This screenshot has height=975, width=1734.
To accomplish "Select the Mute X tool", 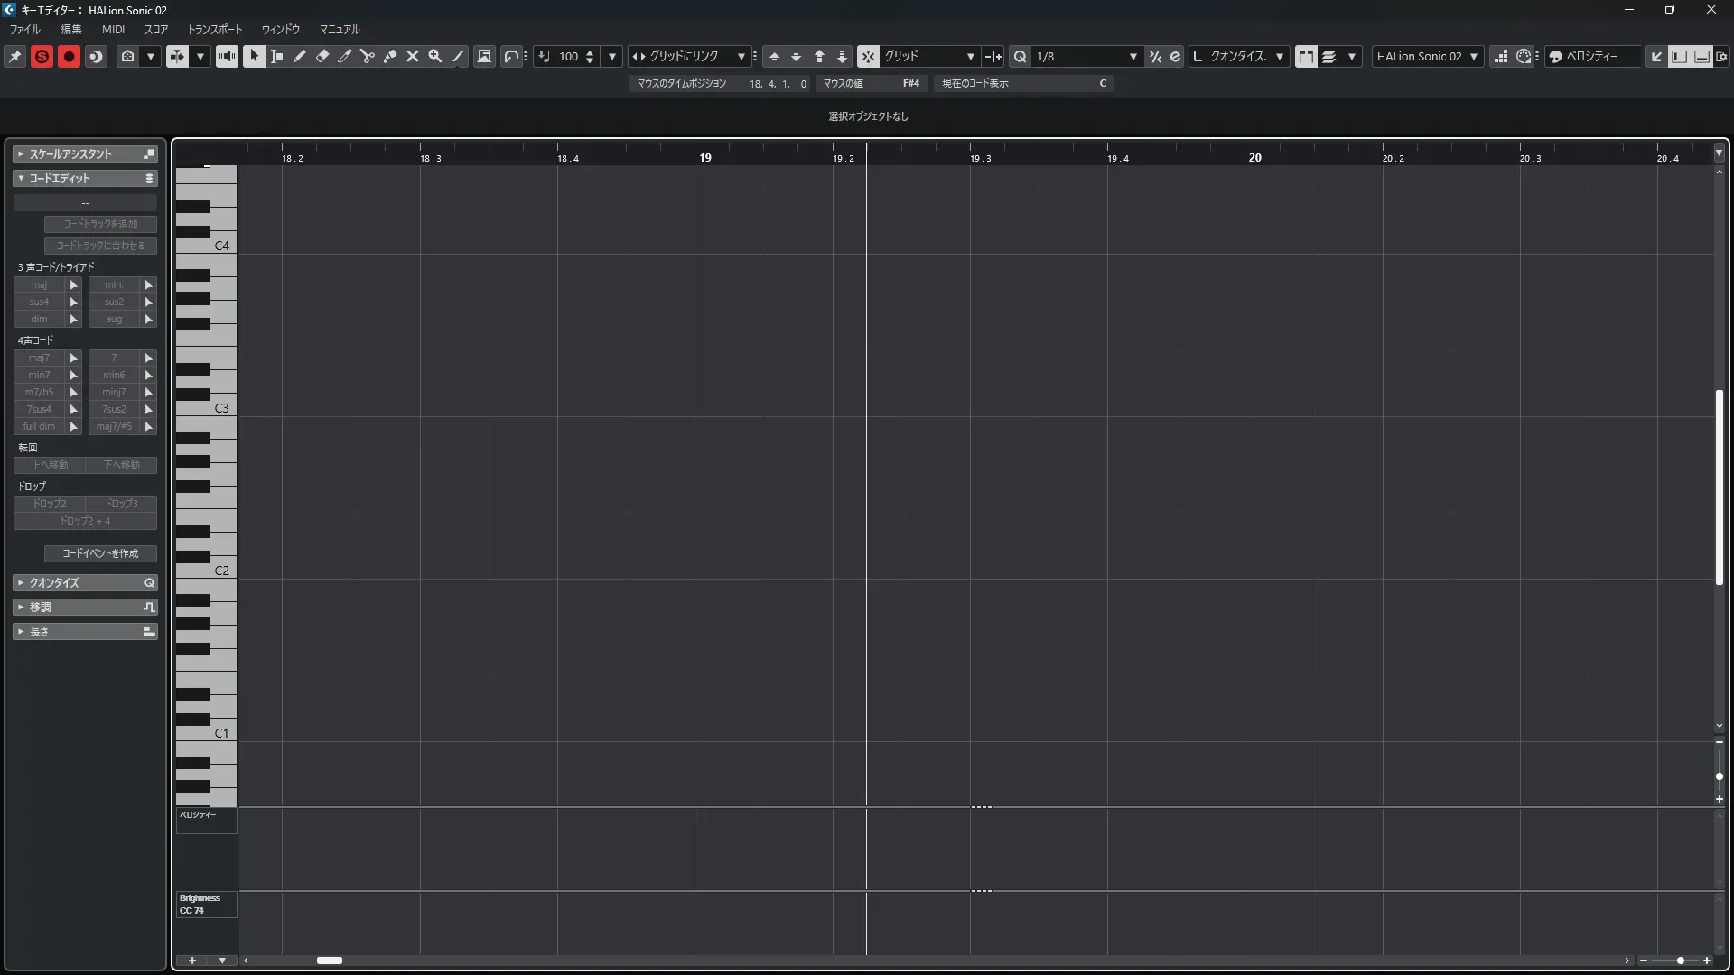I will click(x=413, y=56).
